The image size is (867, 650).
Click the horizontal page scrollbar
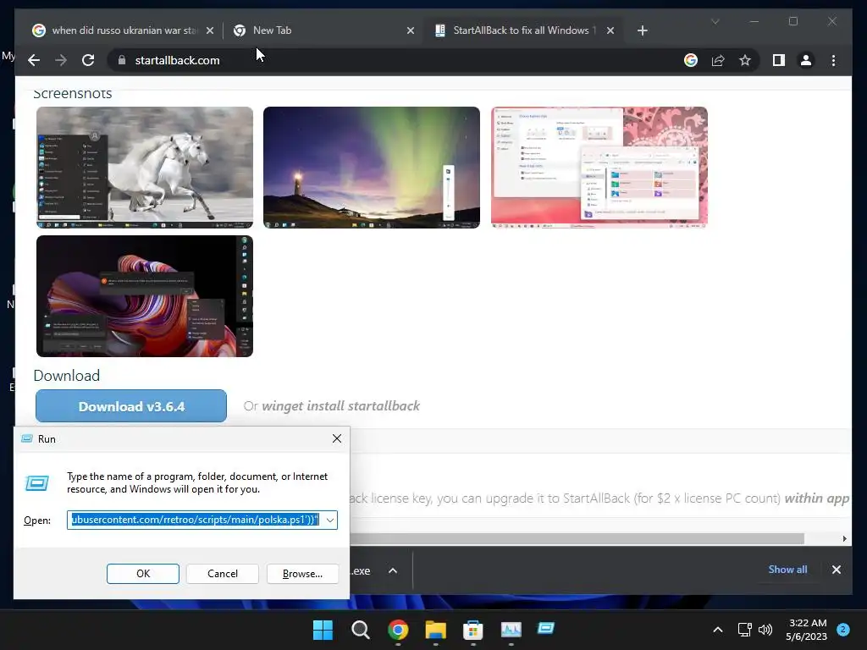click(577, 538)
